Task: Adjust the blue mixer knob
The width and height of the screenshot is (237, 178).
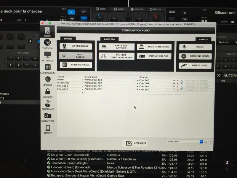Action: [99, 18]
